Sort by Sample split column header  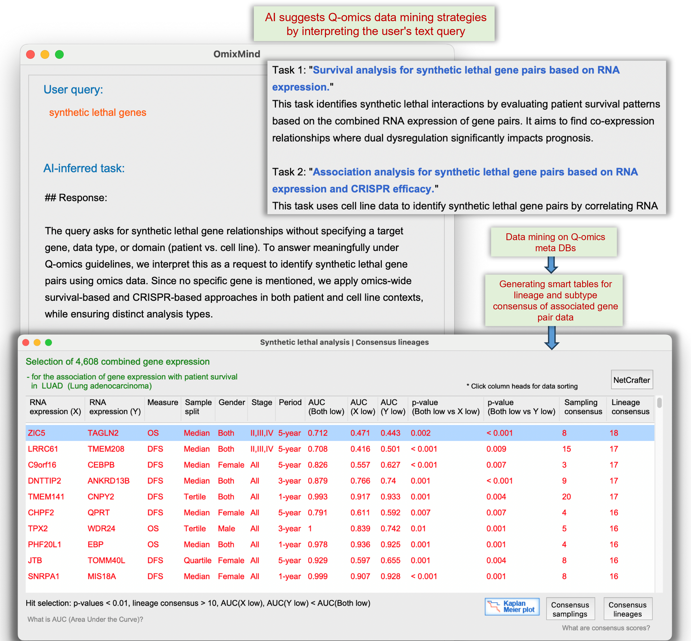(198, 407)
